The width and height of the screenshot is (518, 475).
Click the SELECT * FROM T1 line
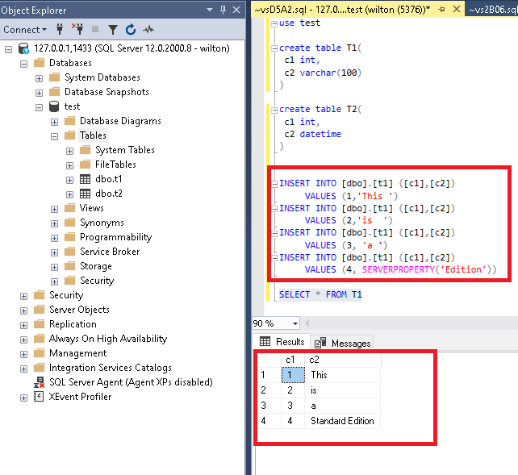coord(320,294)
